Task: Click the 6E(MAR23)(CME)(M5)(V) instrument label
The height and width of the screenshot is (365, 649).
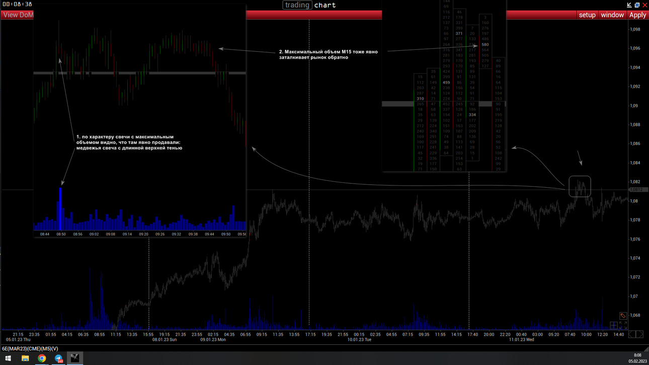Action: pos(30,348)
